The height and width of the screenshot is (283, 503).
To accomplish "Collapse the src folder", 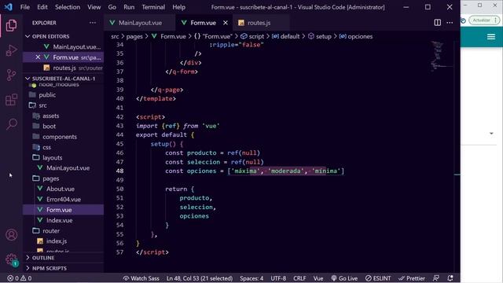I will pyautogui.click(x=38, y=105).
